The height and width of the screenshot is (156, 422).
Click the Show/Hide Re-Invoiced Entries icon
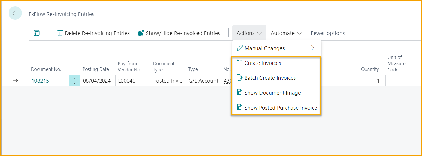[x=141, y=33]
